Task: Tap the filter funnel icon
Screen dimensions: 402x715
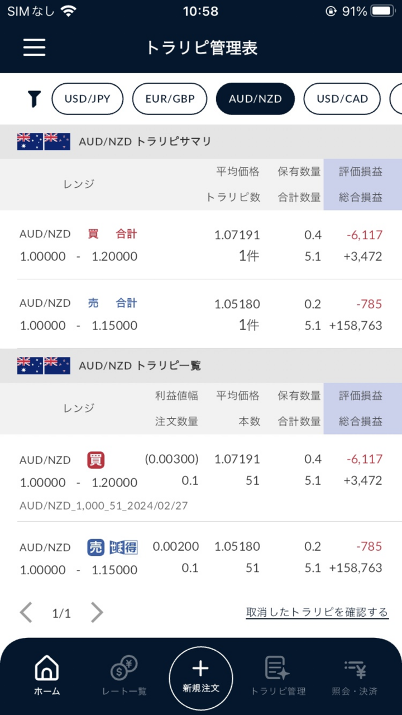Action: click(35, 99)
